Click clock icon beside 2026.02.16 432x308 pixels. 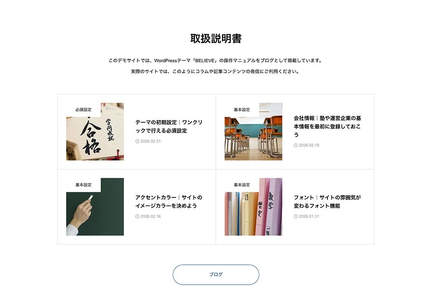point(137,216)
